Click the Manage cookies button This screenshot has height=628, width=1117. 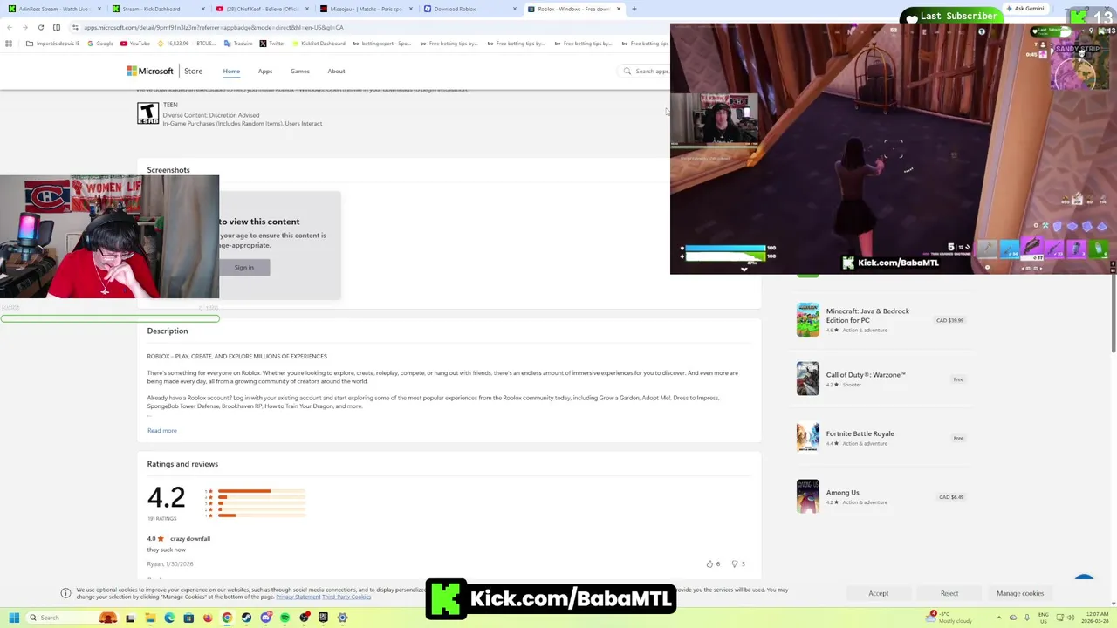tap(1020, 593)
